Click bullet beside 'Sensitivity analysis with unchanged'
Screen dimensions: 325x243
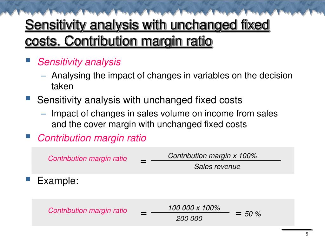[x=28, y=98]
